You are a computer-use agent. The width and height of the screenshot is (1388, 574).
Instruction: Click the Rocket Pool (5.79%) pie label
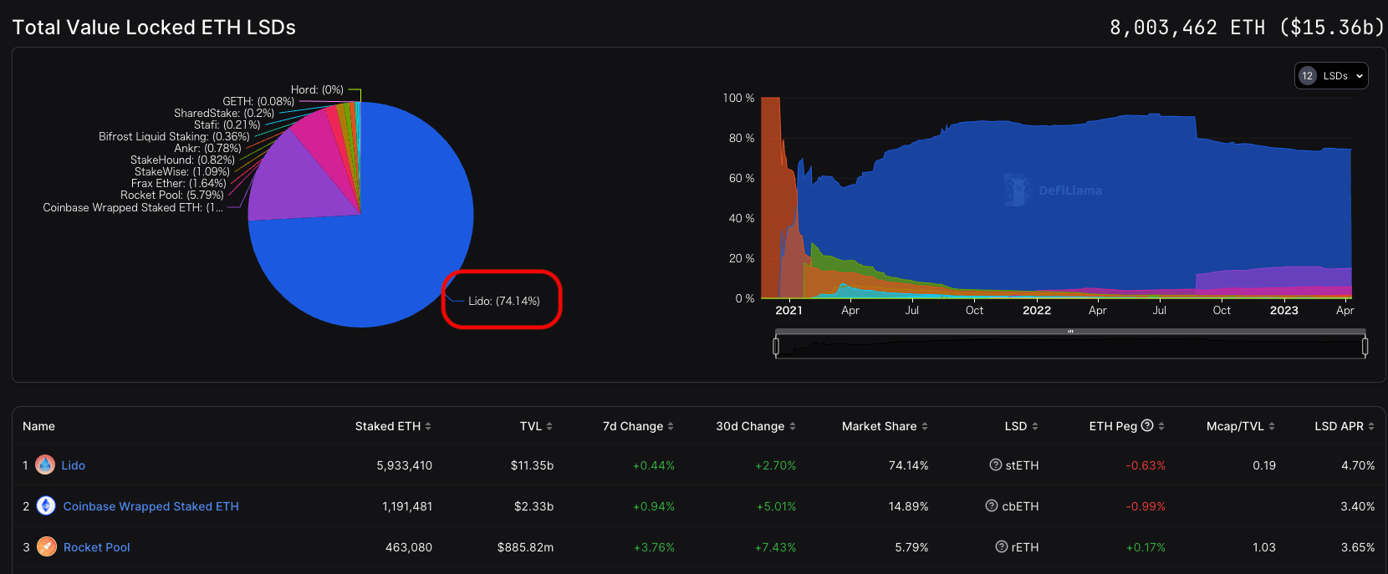coord(172,195)
